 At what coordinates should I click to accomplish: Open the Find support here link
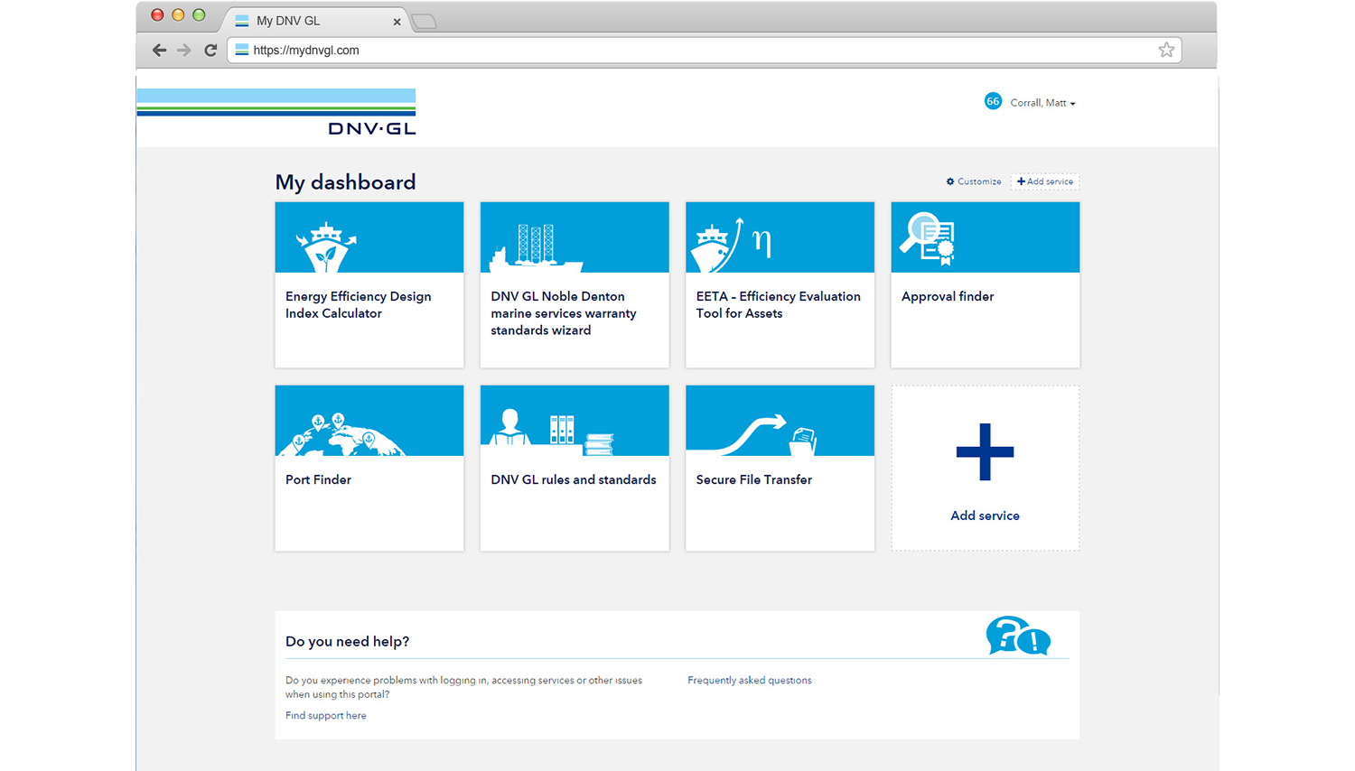pyautogui.click(x=326, y=716)
